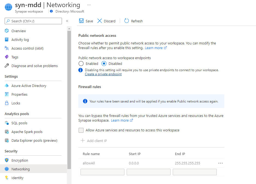The image size is (256, 184).
Task: Click the Azure Active Directory diamond icon
Action: pyautogui.click(x=7, y=86)
